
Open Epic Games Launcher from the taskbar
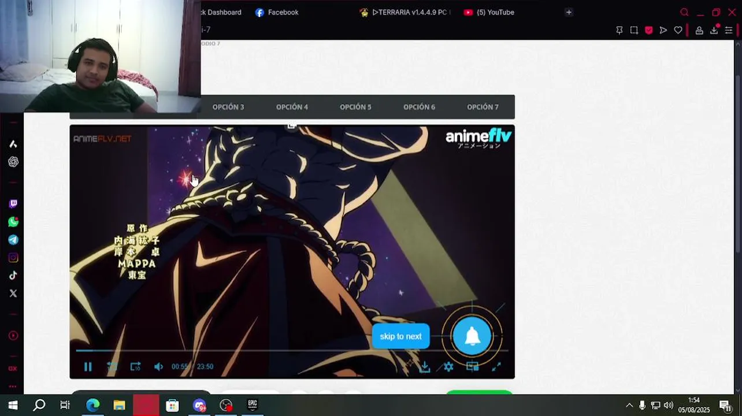pyautogui.click(x=253, y=405)
